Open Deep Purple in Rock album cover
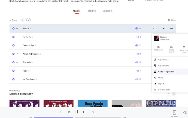This screenshot has height=118, width=188. [93, 104]
